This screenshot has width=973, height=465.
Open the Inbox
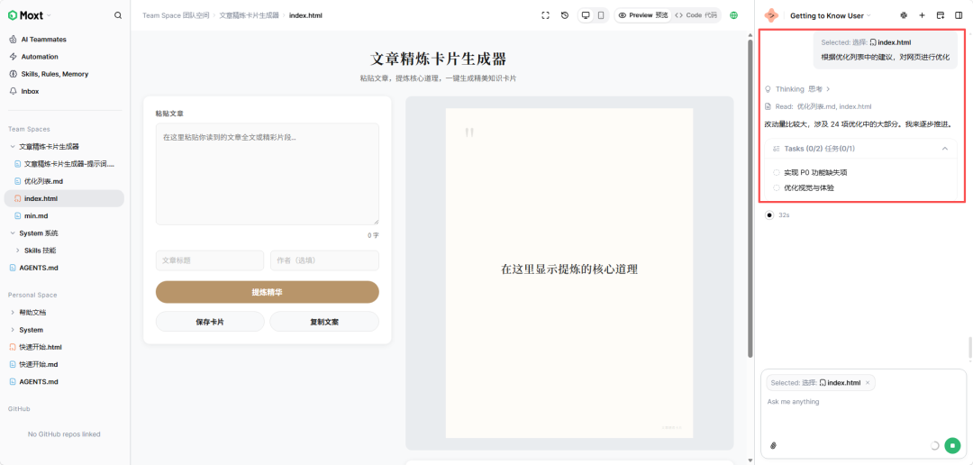pyautogui.click(x=30, y=91)
